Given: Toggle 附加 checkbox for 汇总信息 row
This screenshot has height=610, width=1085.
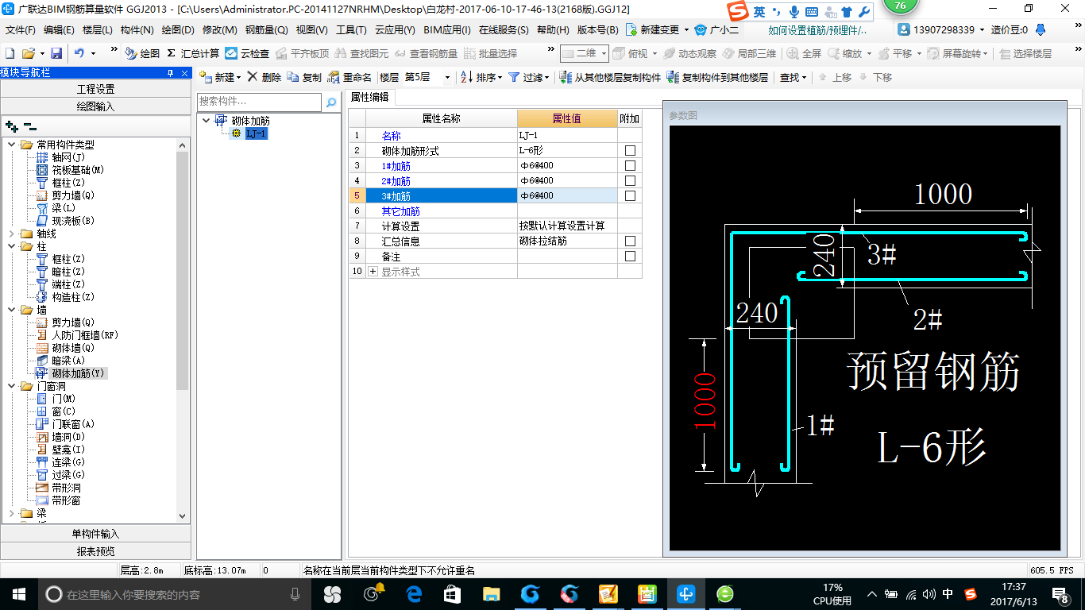Looking at the screenshot, I should (630, 241).
